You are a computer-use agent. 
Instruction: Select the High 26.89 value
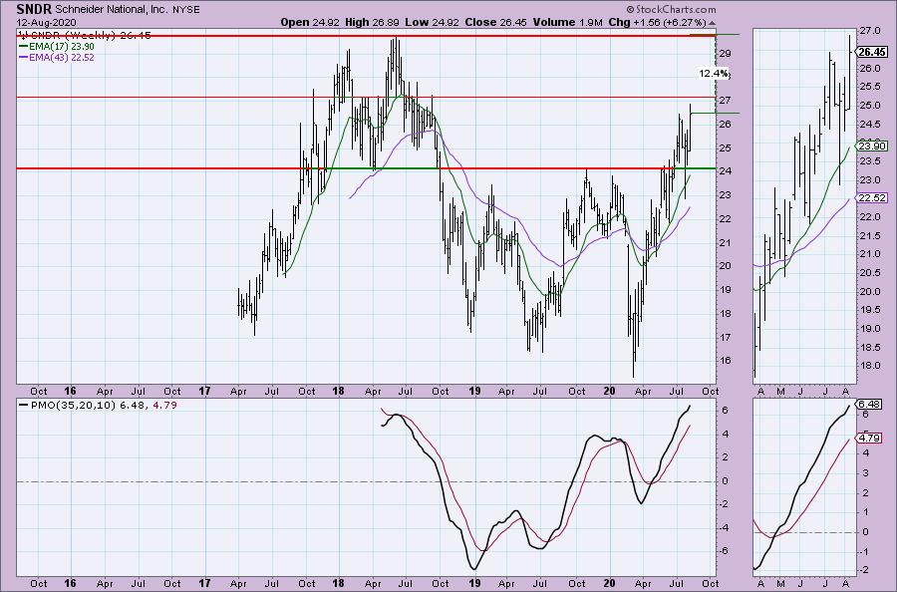[372, 22]
